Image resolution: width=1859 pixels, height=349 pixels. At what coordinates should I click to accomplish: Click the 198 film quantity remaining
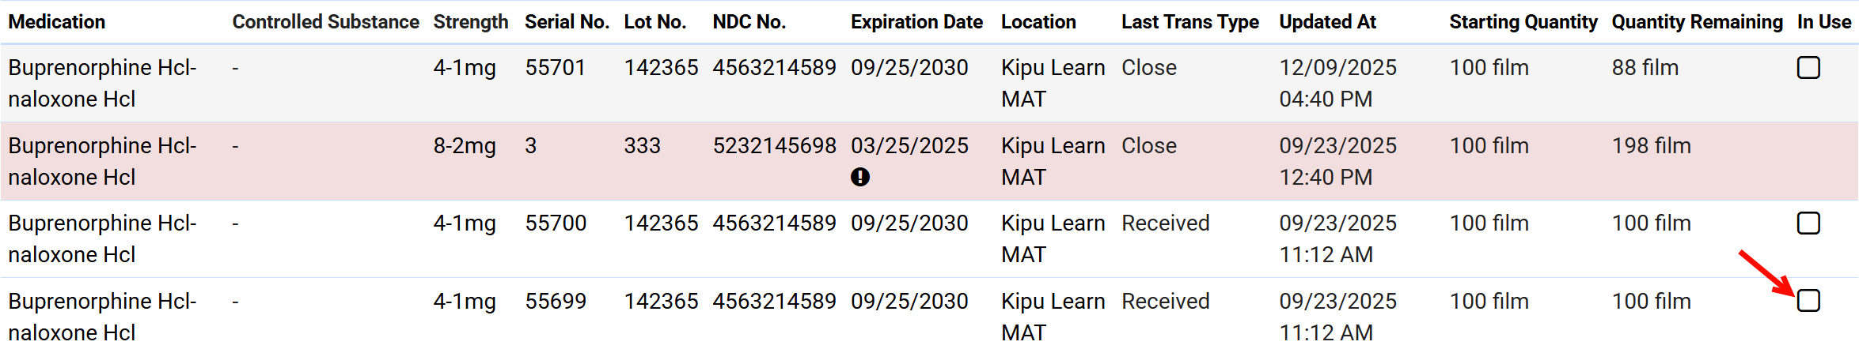click(1651, 146)
